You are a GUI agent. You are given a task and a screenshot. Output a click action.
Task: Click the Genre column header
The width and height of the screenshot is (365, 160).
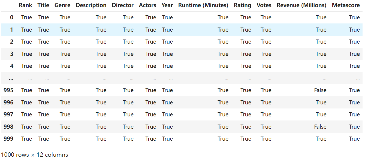62,5
